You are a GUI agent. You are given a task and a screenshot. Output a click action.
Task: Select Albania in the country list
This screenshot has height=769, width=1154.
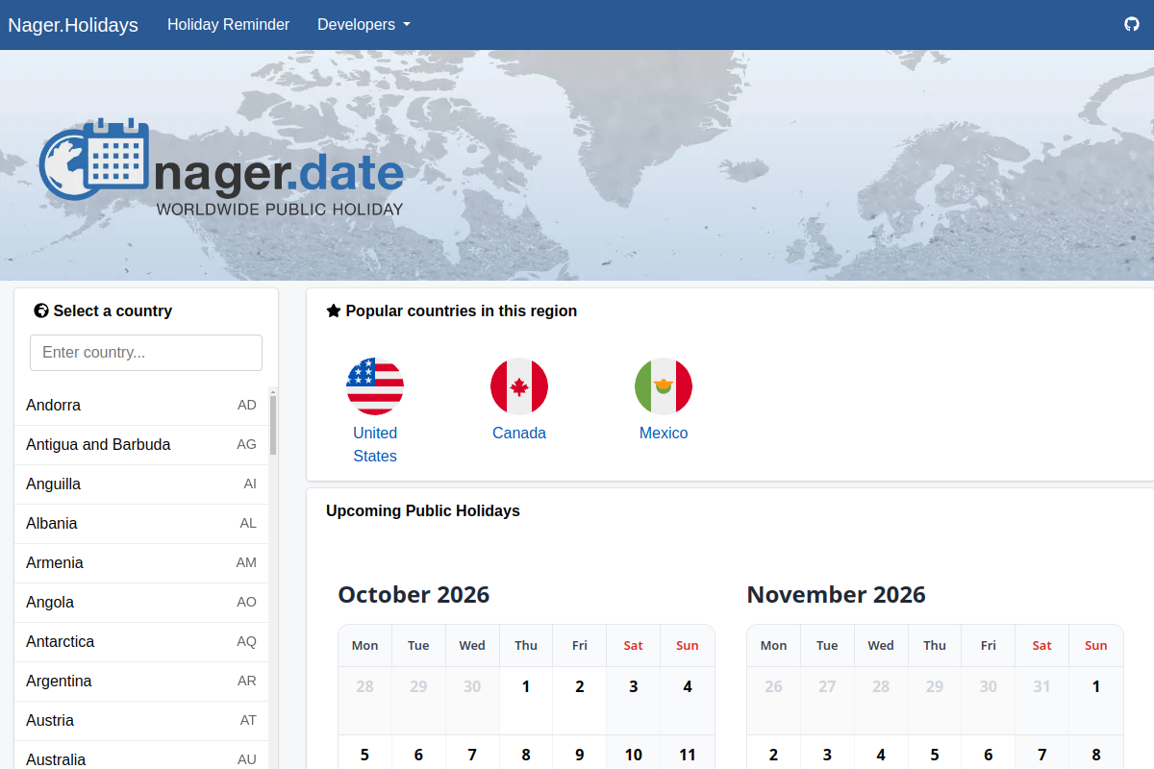tap(141, 524)
